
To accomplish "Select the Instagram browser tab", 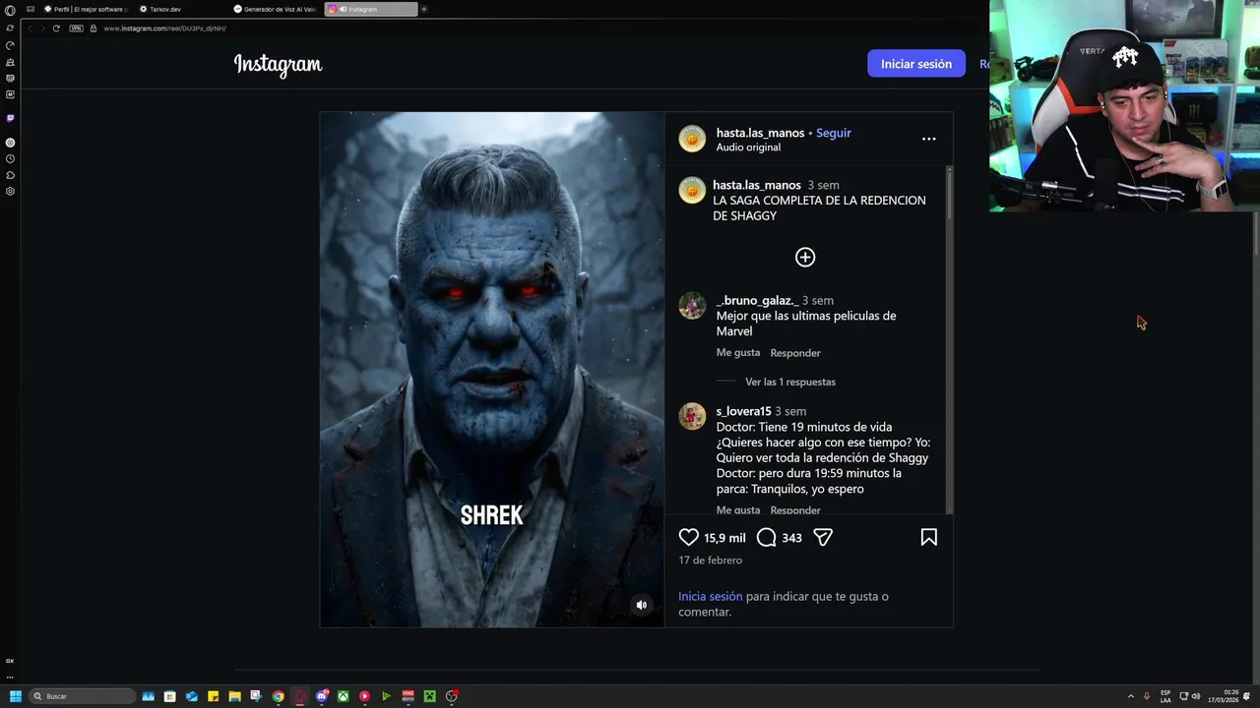I will (x=370, y=9).
